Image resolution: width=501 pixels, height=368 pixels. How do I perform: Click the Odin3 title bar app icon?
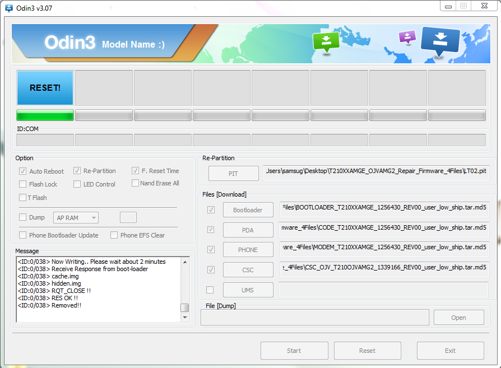pyautogui.click(x=9, y=8)
